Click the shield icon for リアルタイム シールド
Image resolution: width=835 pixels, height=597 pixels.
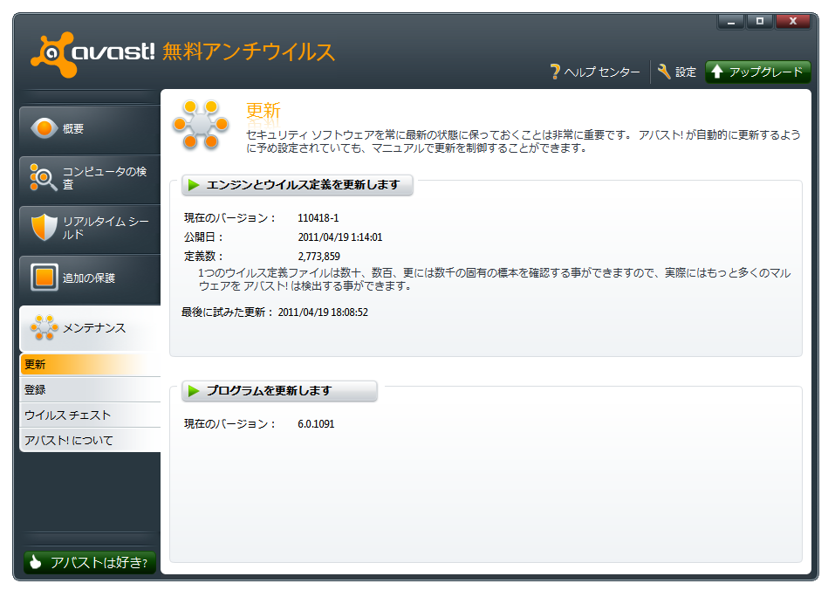click(44, 228)
